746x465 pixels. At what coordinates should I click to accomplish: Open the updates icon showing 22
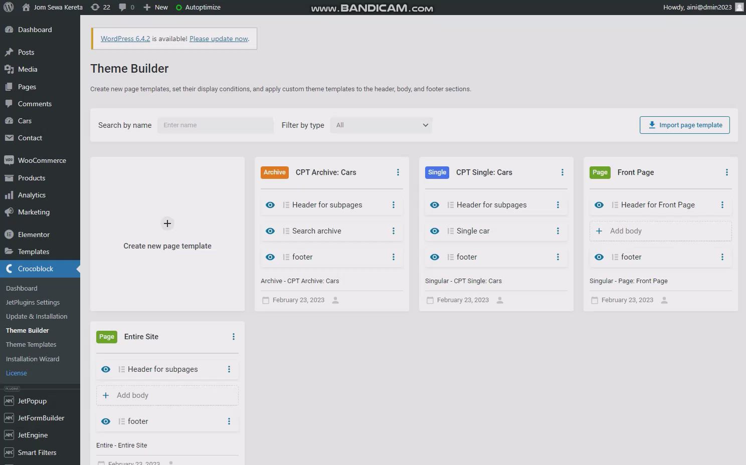coord(95,8)
